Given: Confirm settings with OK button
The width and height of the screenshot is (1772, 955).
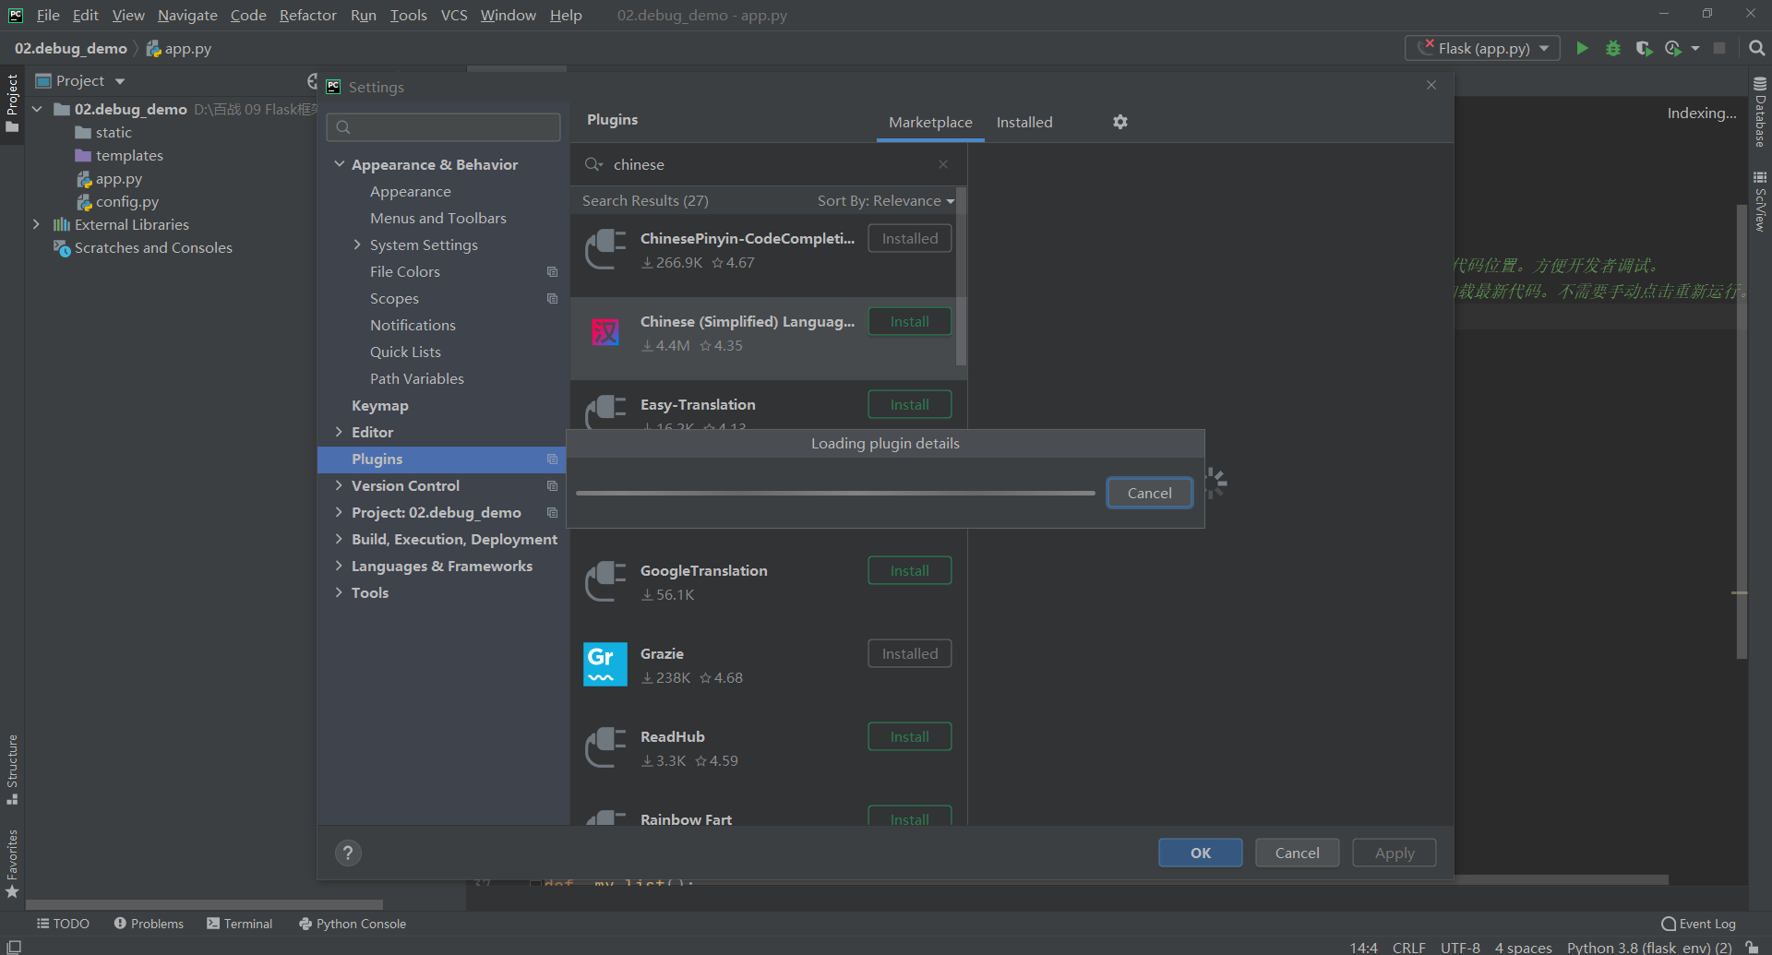Looking at the screenshot, I should point(1200,853).
